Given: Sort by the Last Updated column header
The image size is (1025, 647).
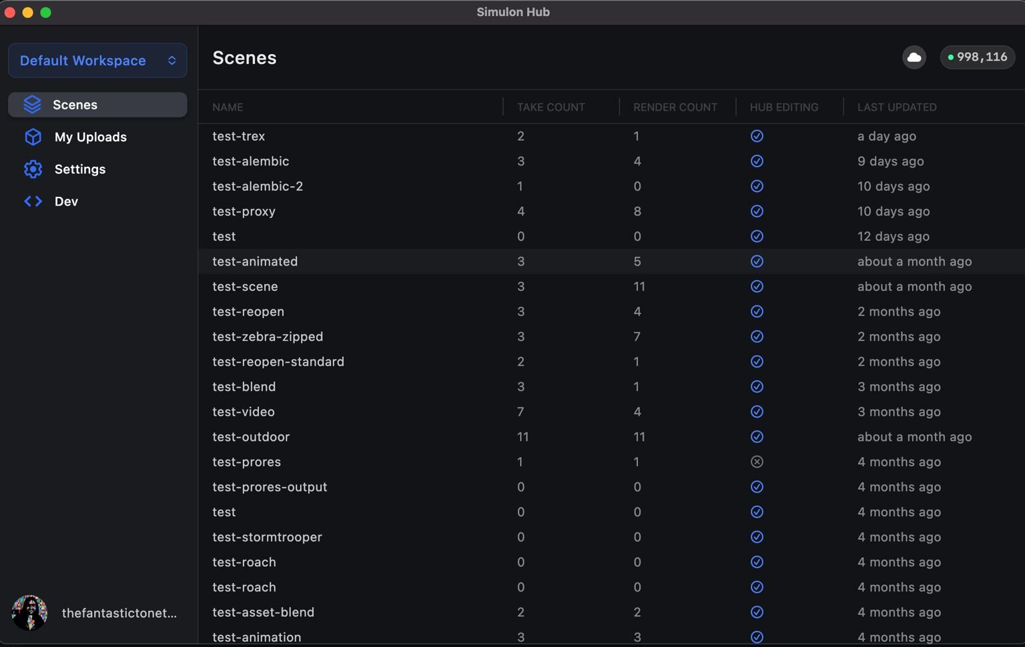Looking at the screenshot, I should [896, 107].
